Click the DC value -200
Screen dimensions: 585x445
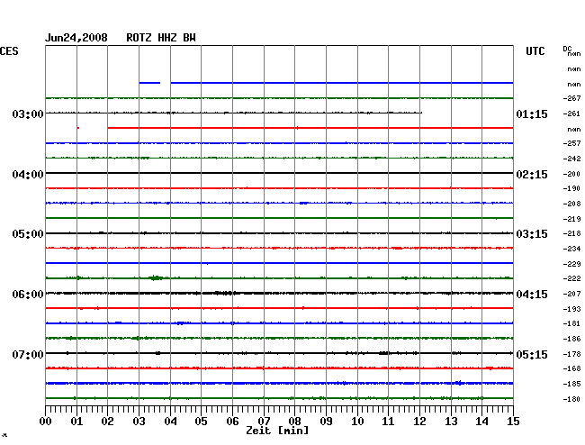coord(571,174)
